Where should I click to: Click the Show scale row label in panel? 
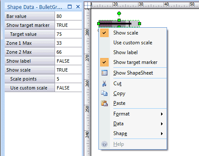(30, 70)
